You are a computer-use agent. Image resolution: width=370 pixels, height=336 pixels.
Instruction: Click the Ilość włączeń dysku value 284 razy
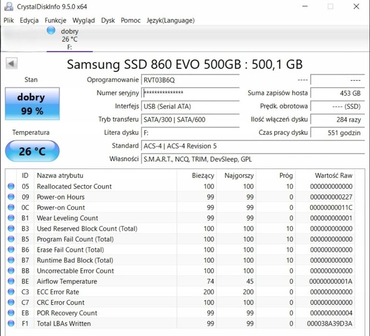(x=338, y=120)
